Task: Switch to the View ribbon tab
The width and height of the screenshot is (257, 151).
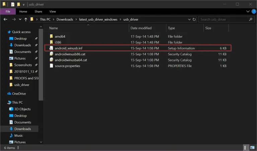Action: (53, 11)
